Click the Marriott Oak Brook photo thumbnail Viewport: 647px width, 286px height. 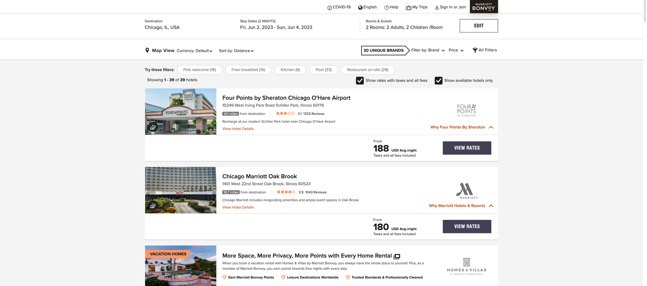(x=181, y=190)
